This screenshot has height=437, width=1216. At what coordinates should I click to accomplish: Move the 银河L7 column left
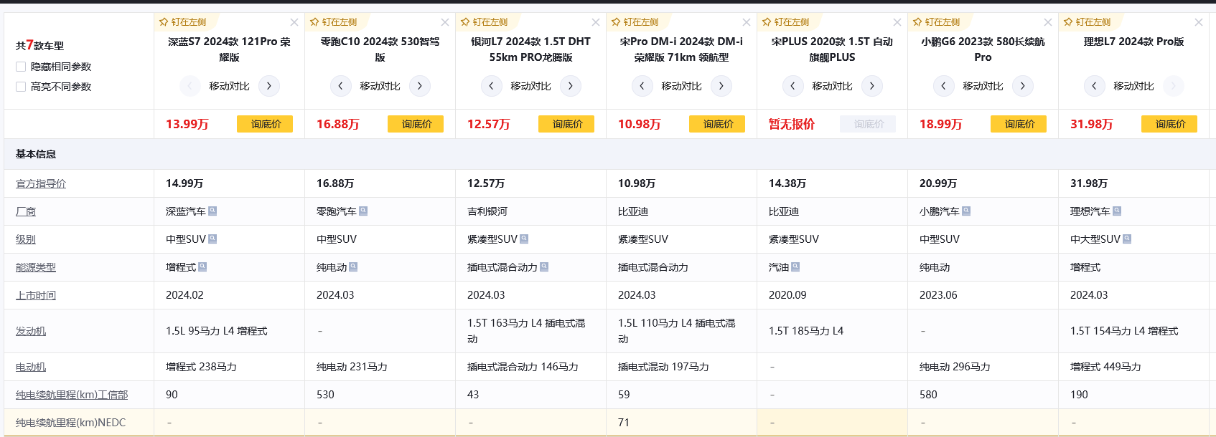click(492, 86)
